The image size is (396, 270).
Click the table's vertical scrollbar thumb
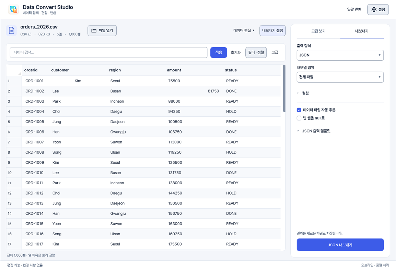coord(284,89)
